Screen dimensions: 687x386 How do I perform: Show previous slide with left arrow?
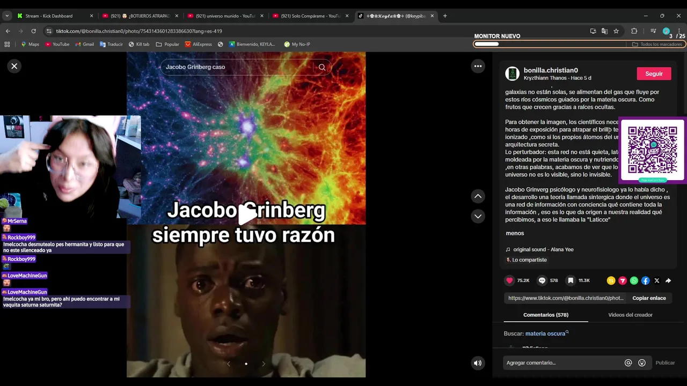(x=229, y=363)
